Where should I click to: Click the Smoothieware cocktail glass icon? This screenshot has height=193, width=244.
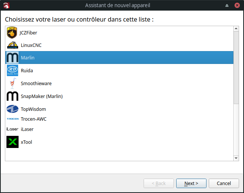point(13,83)
